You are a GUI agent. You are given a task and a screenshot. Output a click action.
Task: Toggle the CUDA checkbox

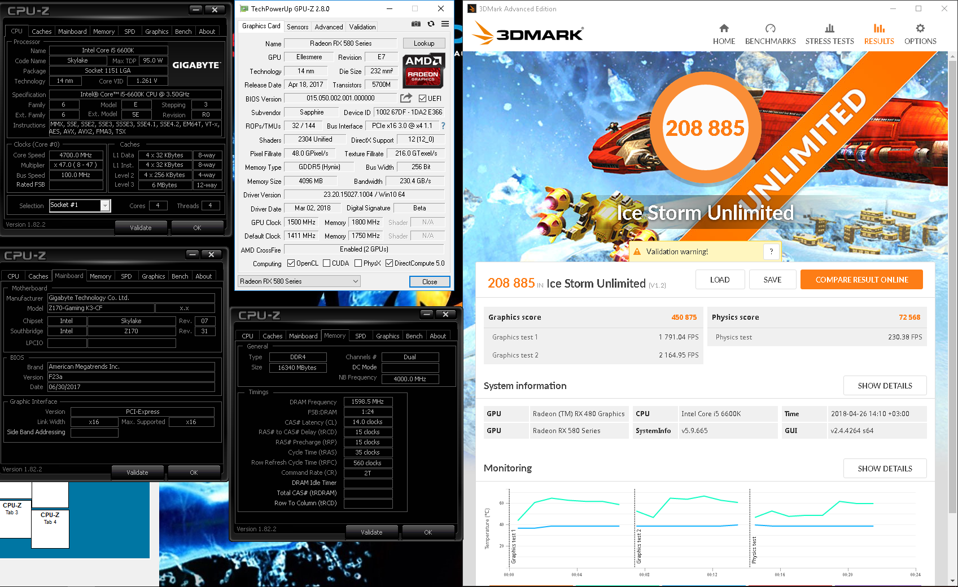pyautogui.click(x=326, y=263)
